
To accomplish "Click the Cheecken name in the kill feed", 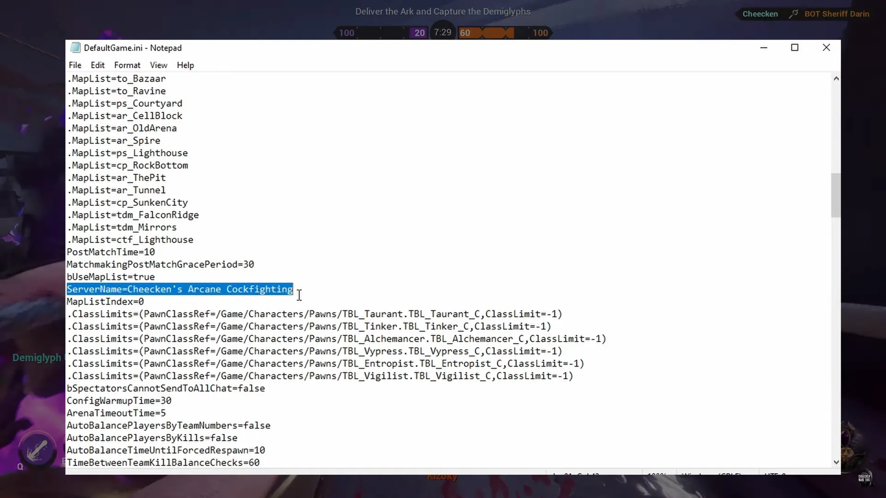I will click(x=760, y=14).
